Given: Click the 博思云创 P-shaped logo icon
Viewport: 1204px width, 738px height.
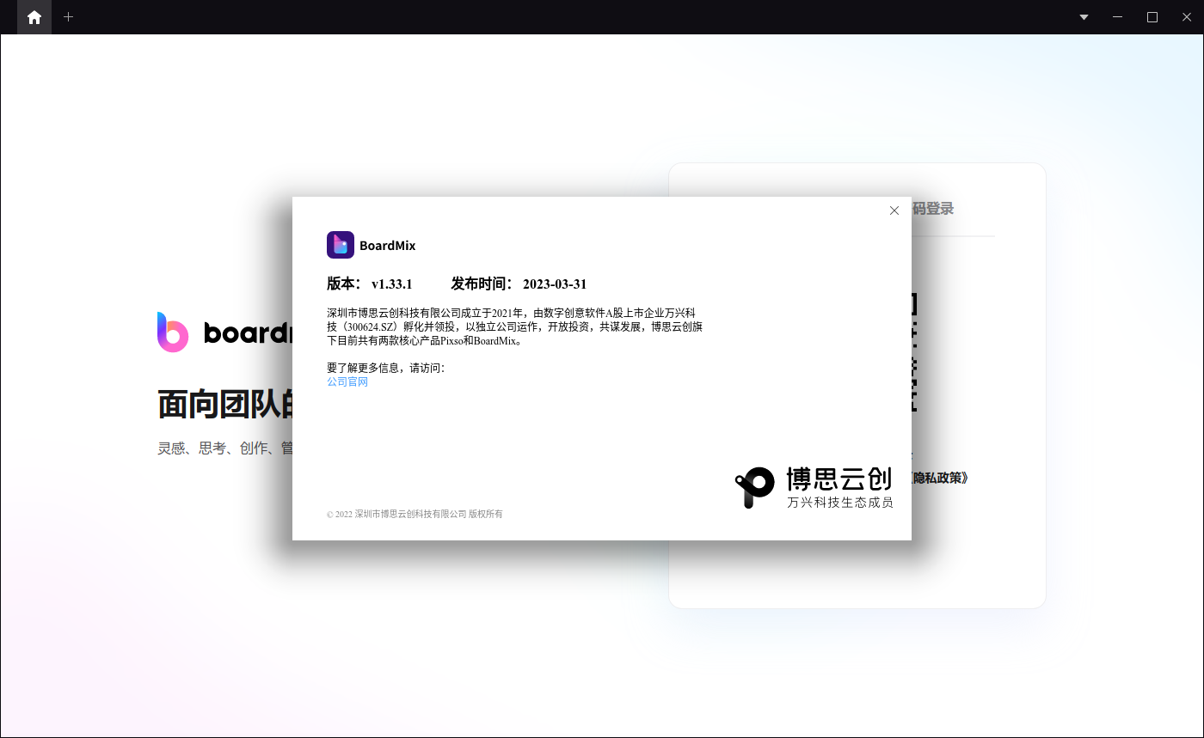Looking at the screenshot, I should pyautogui.click(x=755, y=487).
